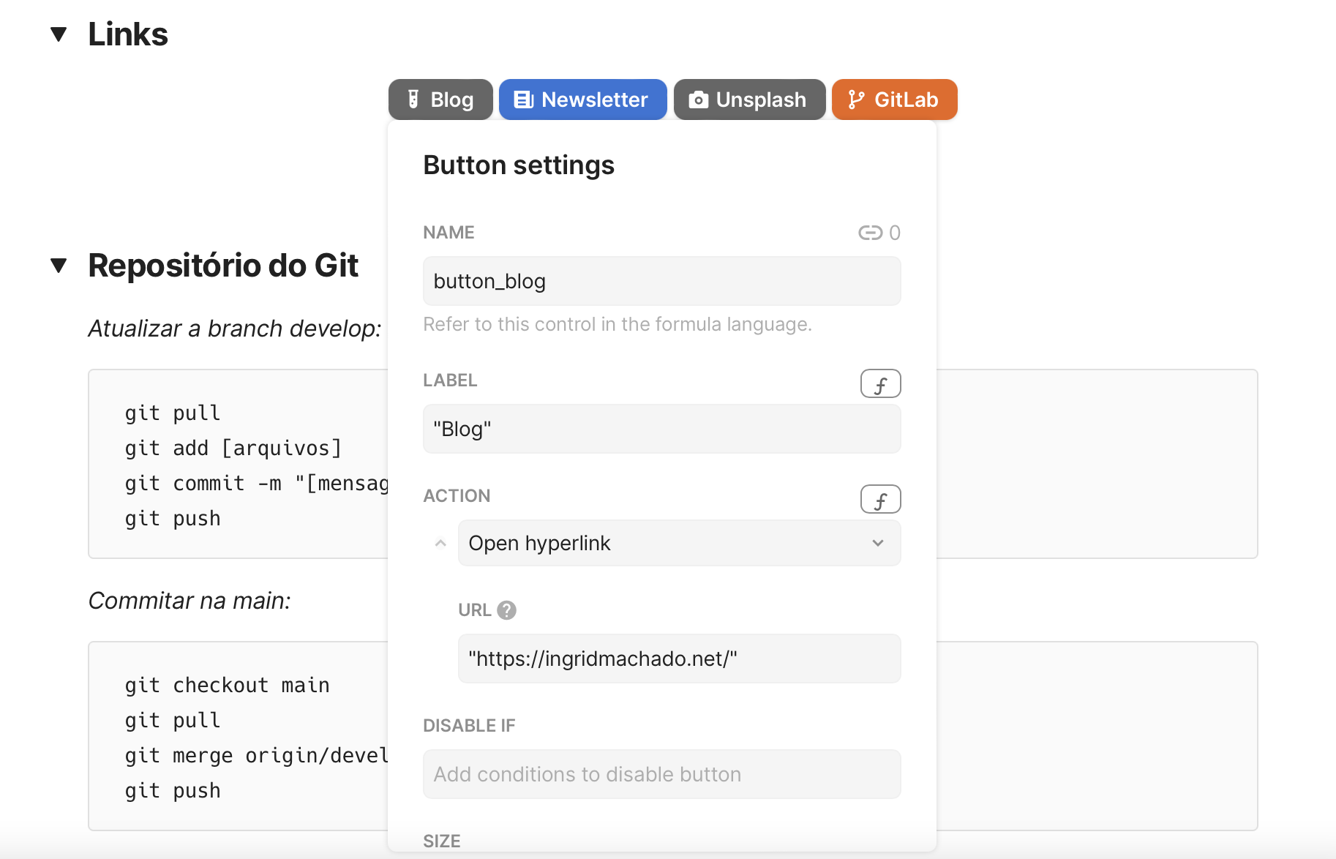Select the GitLab button
This screenshot has width=1336, height=859.
point(894,99)
